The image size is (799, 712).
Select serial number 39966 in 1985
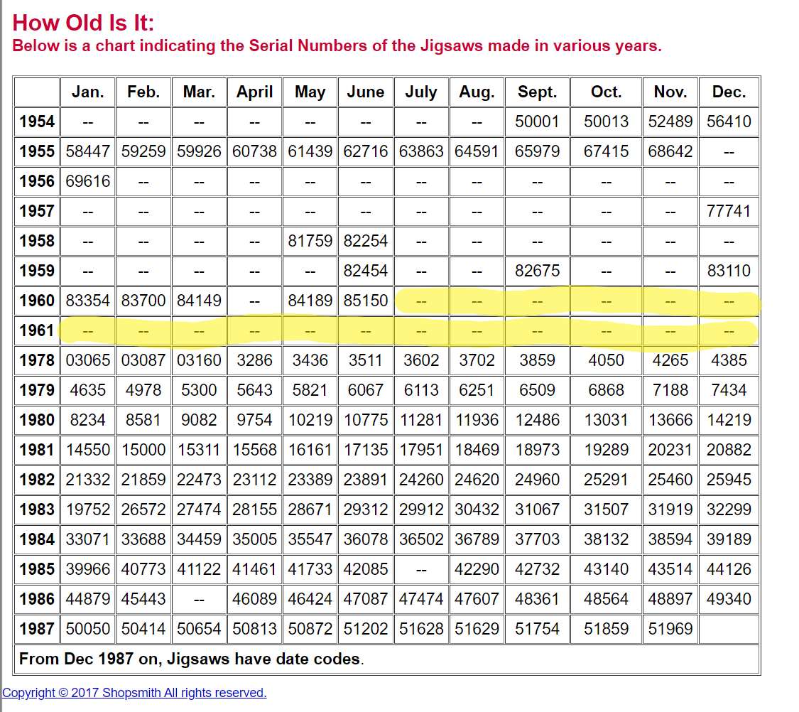point(87,569)
